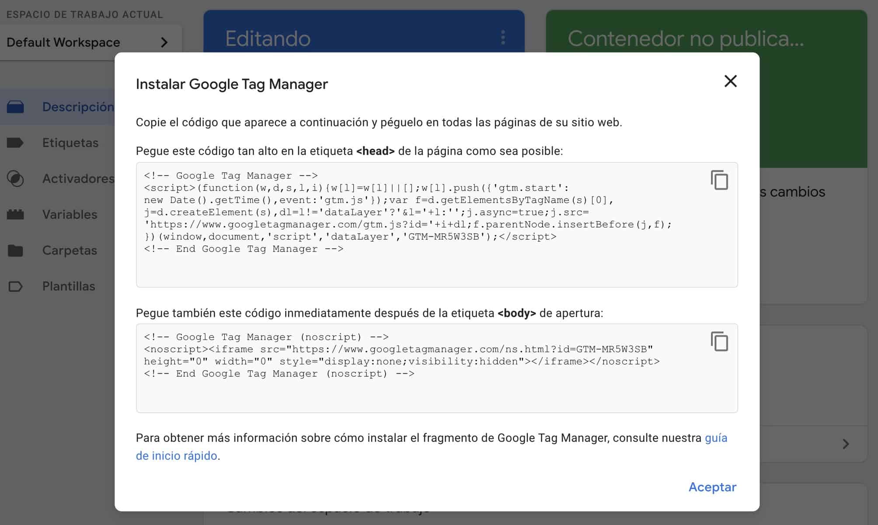Copy the body noscript code snippet
This screenshot has height=525, width=878.
(719, 341)
